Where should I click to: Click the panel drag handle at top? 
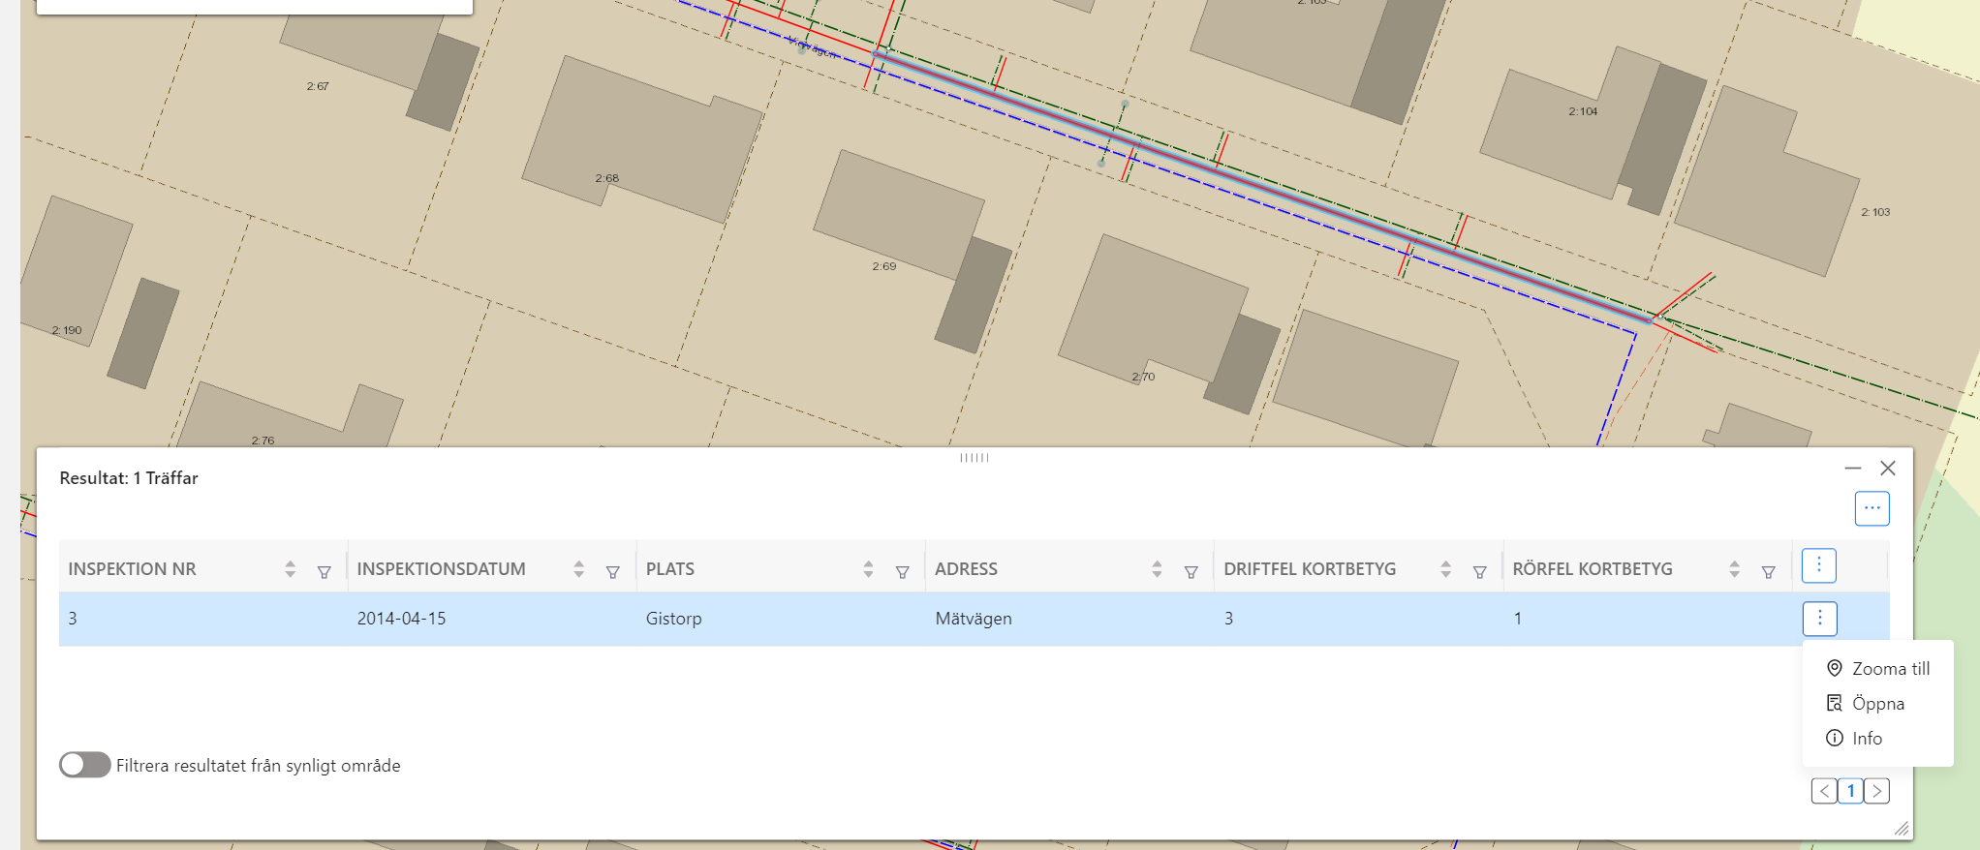(x=974, y=458)
